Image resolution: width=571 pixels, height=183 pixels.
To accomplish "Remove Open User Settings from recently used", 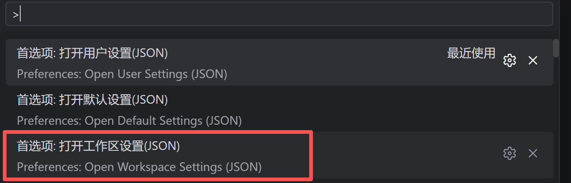I will [x=533, y=60].
